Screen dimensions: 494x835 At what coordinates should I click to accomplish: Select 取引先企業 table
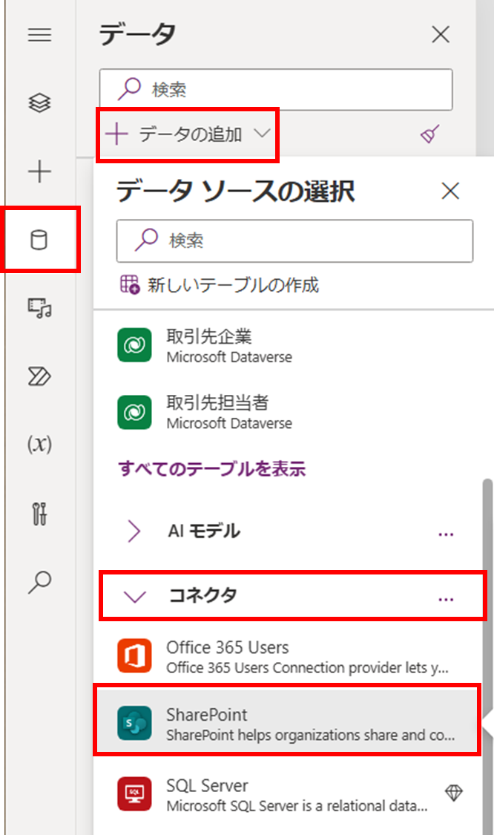point(288,346)
